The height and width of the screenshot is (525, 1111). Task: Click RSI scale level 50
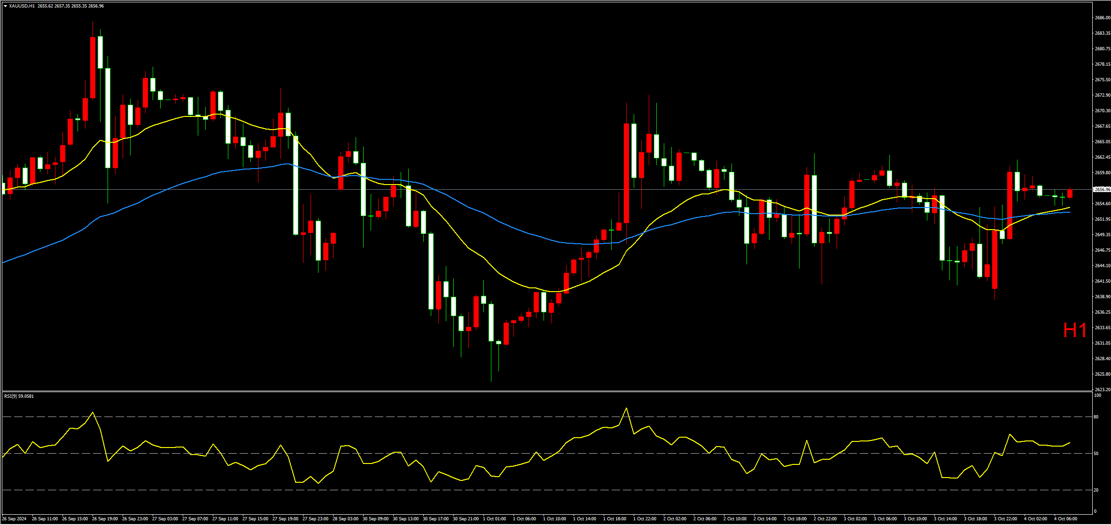point(1096,454)
